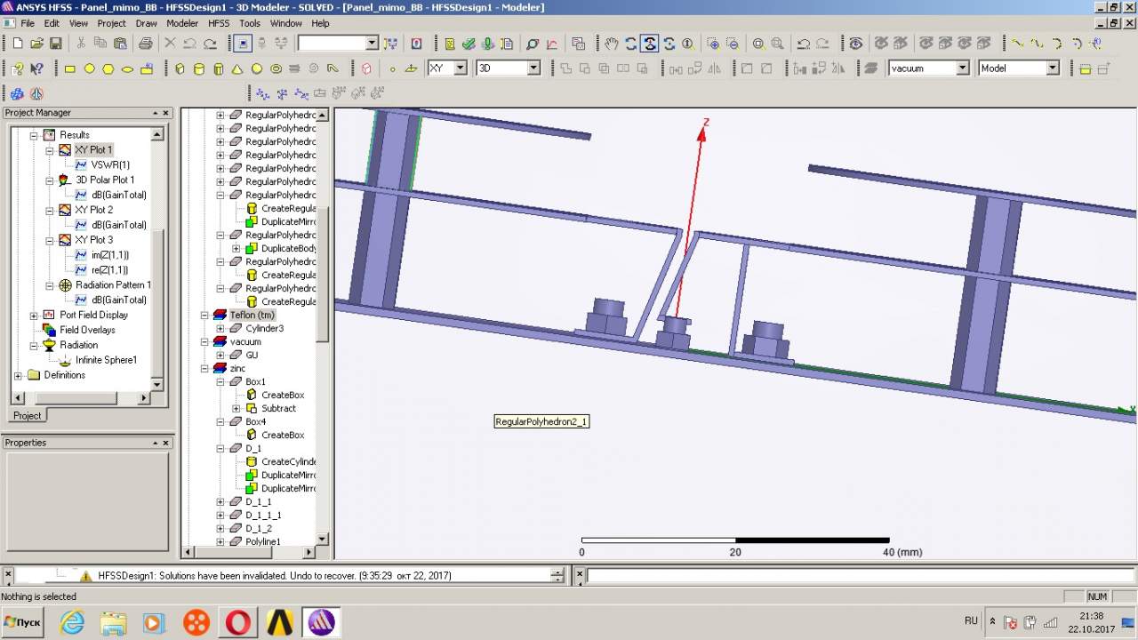Click the Save disk icon
Screen dimensions: 1138x640
(55, 44)
